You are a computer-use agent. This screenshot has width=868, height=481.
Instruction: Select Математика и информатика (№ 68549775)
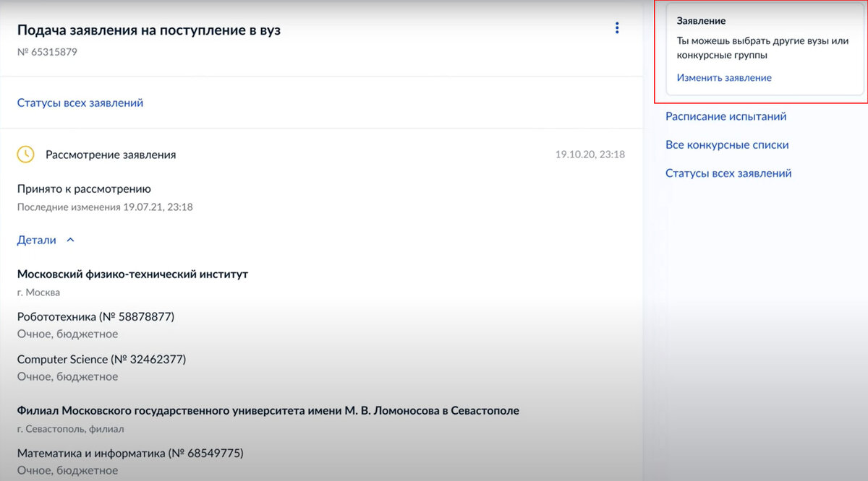(x=130, y=454)
